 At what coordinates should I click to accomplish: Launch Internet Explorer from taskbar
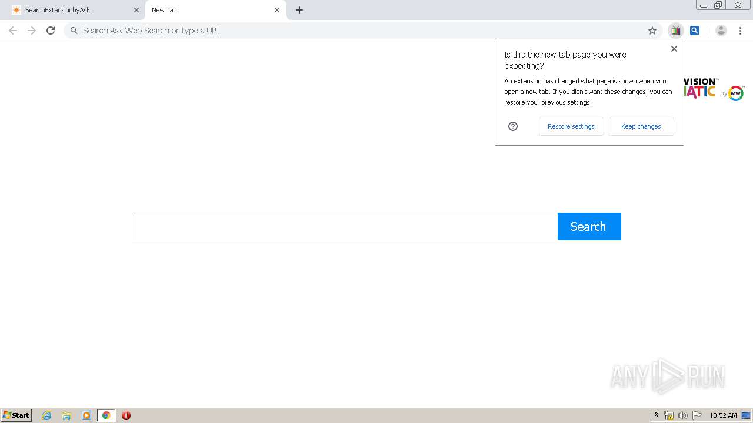point(47,415)
